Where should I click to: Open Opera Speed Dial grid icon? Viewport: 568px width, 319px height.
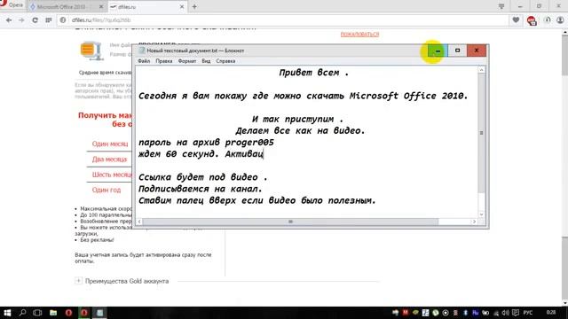pos(49,20)
